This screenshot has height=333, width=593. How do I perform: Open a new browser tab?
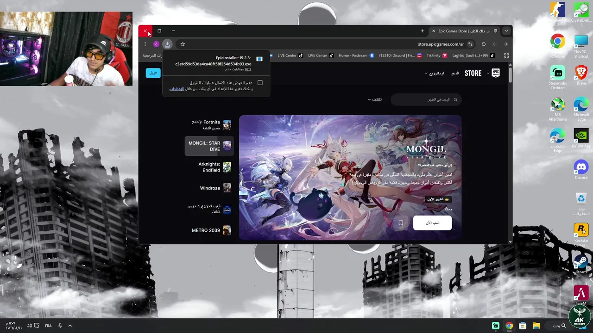(422, 31)
